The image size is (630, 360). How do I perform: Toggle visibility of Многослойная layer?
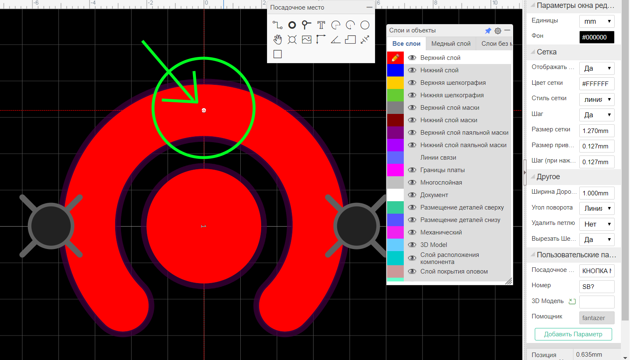(x=412, y=182)
